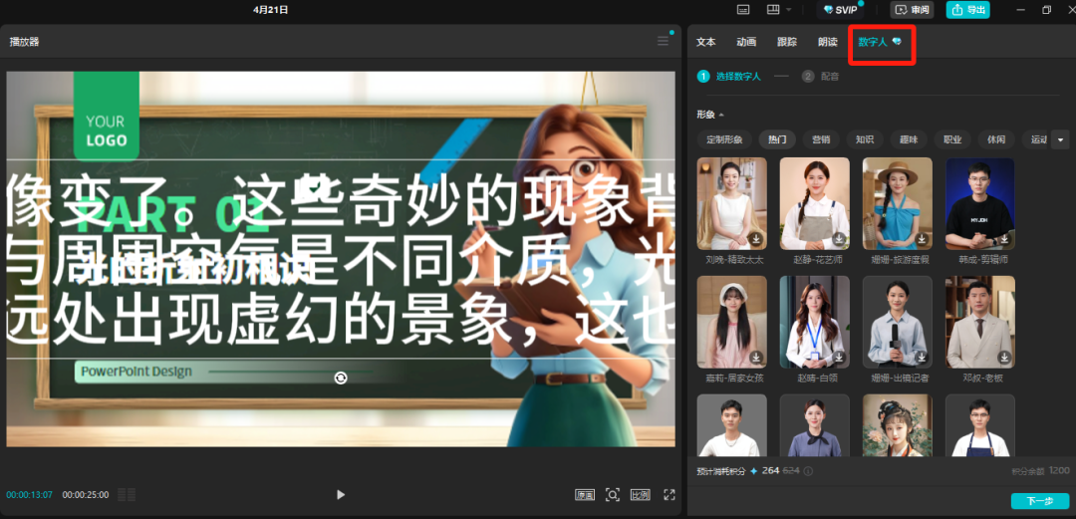Switch to the 跟踪 tab
1076x519 pixels.
click(787, 42)
